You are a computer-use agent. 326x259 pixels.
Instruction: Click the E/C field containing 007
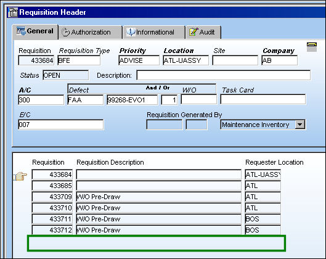point(61,125)
